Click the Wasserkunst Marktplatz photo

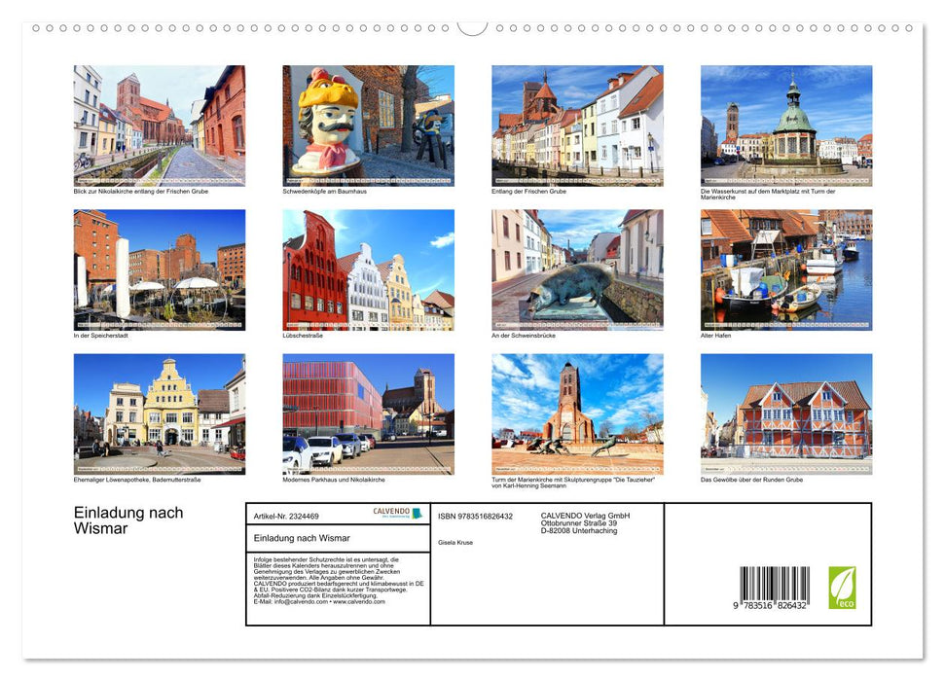[786, 125]
